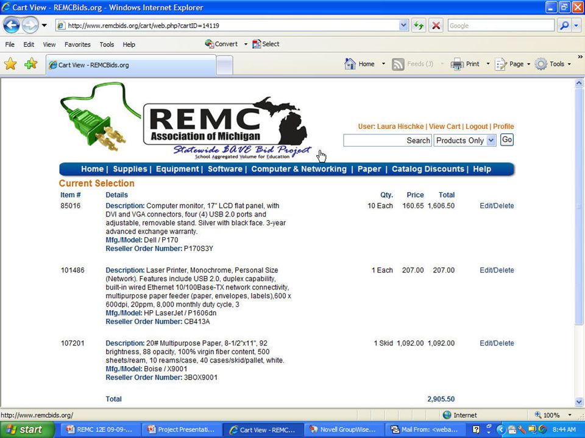
Task: Click the help question mark tray icon
Action: click(476, 429)
